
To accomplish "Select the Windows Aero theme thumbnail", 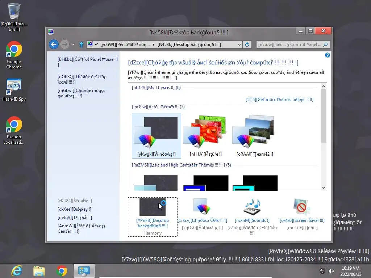I will pyautogui.click(x=157, y=135).
